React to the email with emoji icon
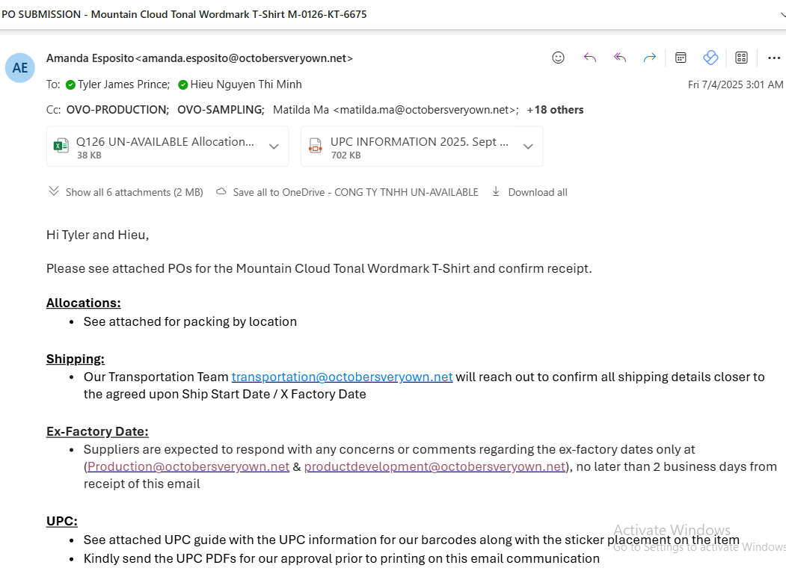 (x=558, y=58)
